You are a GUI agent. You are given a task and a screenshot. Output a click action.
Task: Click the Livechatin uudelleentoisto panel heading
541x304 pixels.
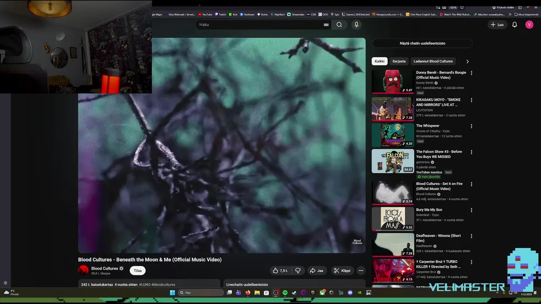(x=247, y=285)
